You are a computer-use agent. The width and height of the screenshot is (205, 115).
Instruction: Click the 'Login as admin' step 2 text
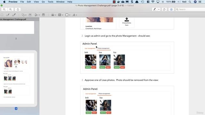[x=118, y=36]
